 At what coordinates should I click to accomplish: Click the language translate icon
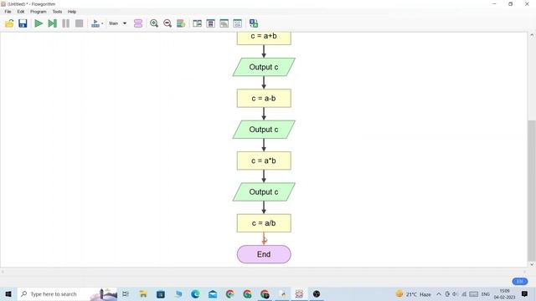click(254, 23)
